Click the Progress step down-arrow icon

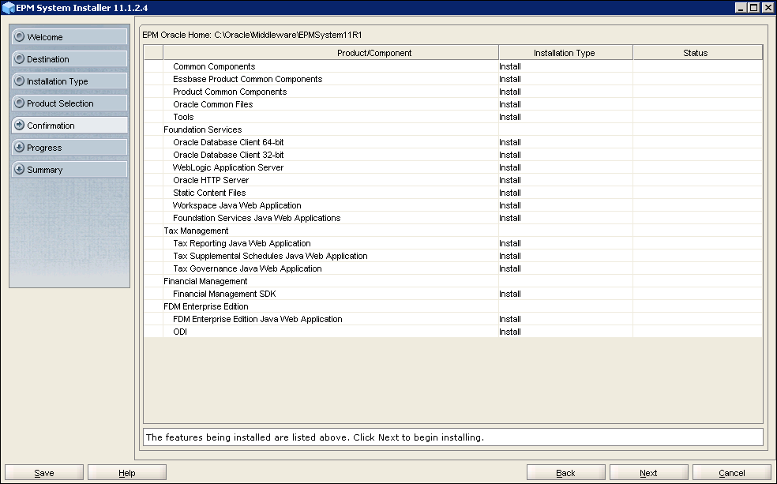pyautogui.click(x=19, y=147)
